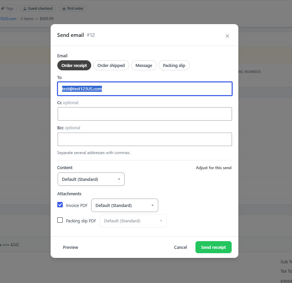The height and width of the screenshot is (283, 292).
Task: Switch to the Order shipped email type
Action: [111, 66]
